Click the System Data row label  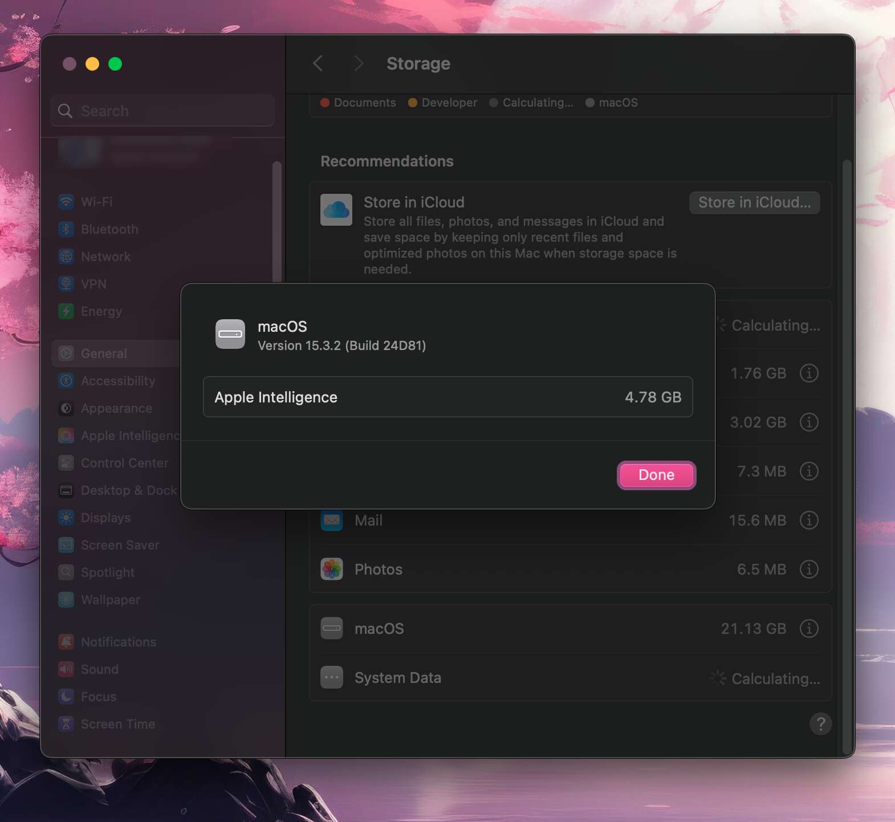pos(398,677)
